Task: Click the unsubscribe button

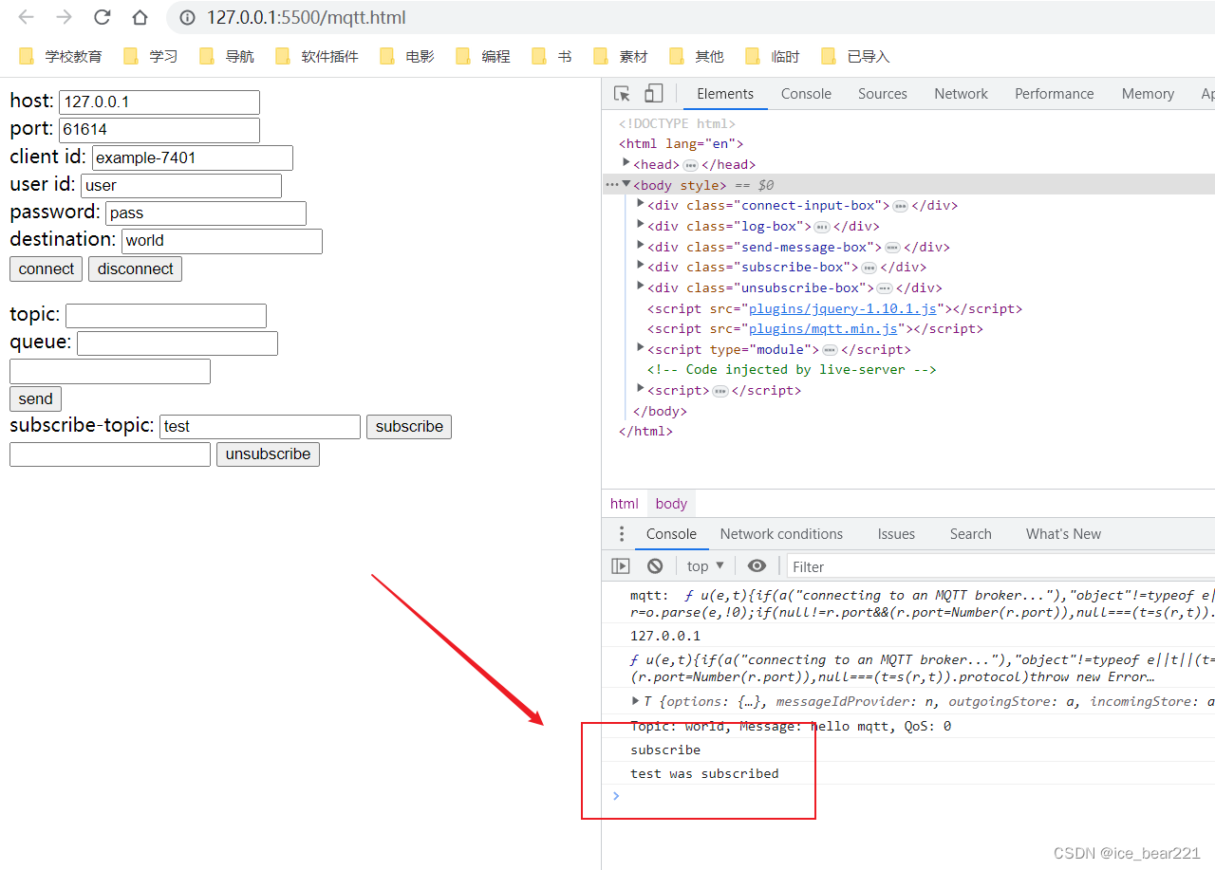Action: (x=268, y=454)
